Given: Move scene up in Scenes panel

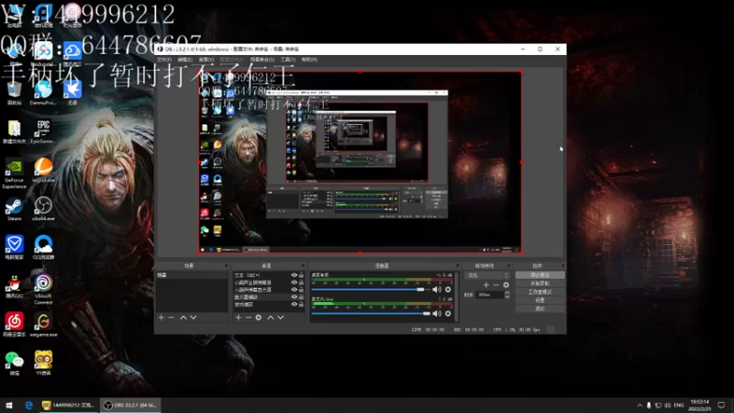Looking at the screenshot, I should (183, 318).
